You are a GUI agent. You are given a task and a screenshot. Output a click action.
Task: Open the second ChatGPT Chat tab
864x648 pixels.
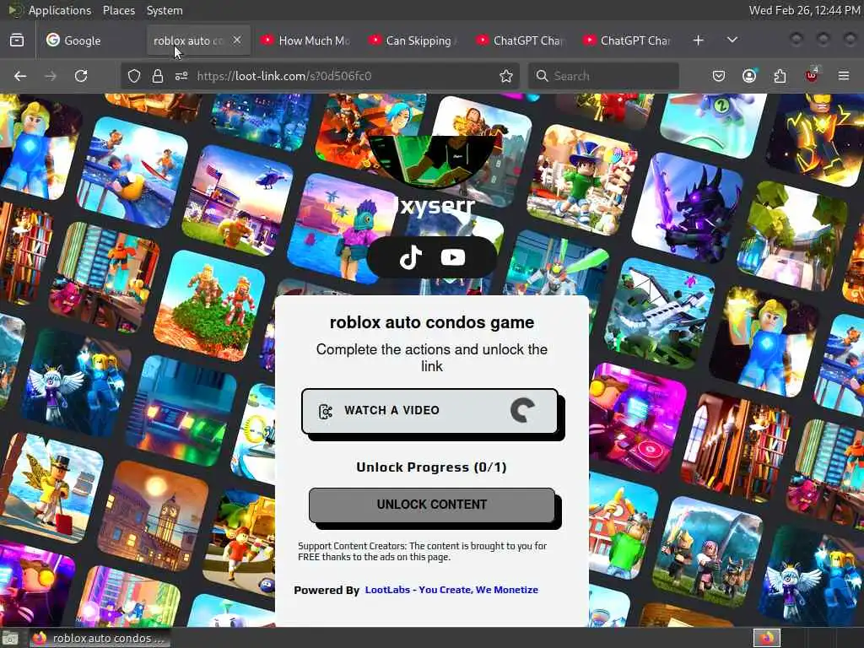(x=628, y=40)
